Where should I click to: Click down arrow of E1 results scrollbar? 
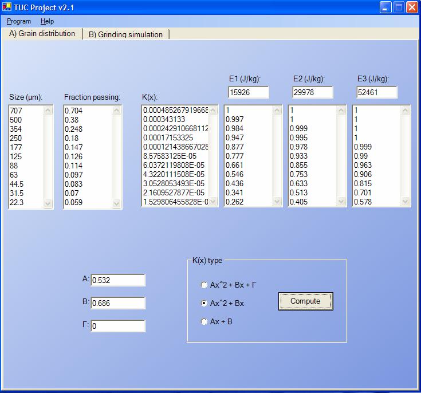(277, 202)
